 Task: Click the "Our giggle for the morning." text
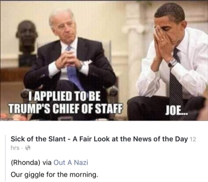[x=54, y=175]
